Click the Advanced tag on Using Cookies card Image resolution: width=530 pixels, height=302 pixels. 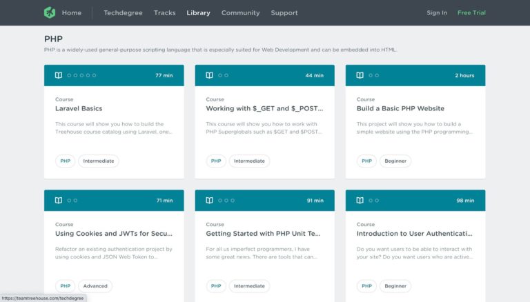(x=95, y=285)
